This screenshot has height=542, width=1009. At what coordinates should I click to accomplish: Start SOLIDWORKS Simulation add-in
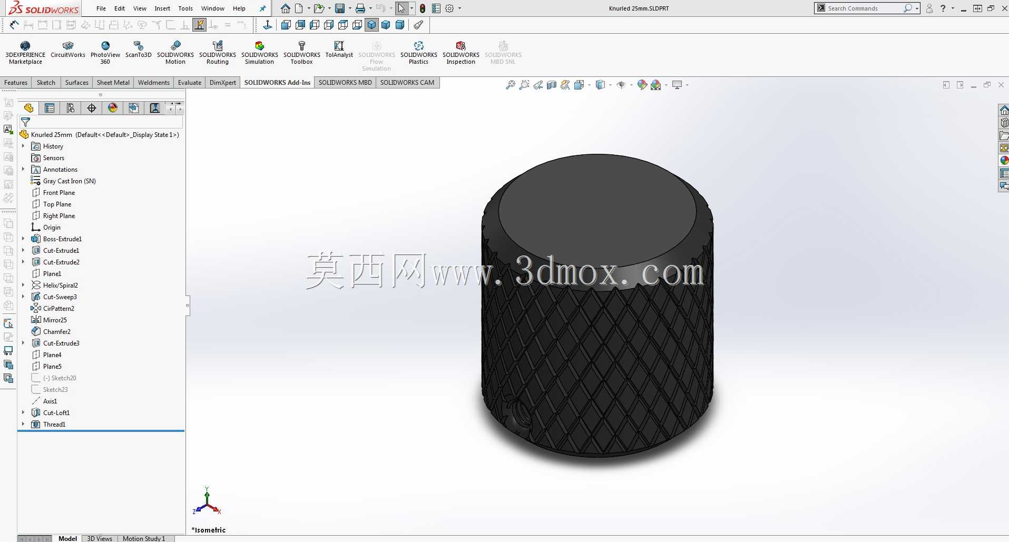click(x=260, y=53)
